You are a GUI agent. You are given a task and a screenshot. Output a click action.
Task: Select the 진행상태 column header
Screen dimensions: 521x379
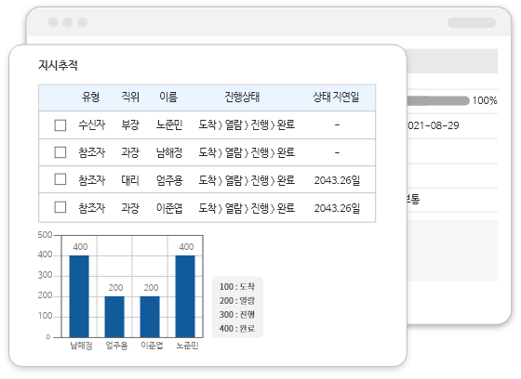[x=242, y=97]
